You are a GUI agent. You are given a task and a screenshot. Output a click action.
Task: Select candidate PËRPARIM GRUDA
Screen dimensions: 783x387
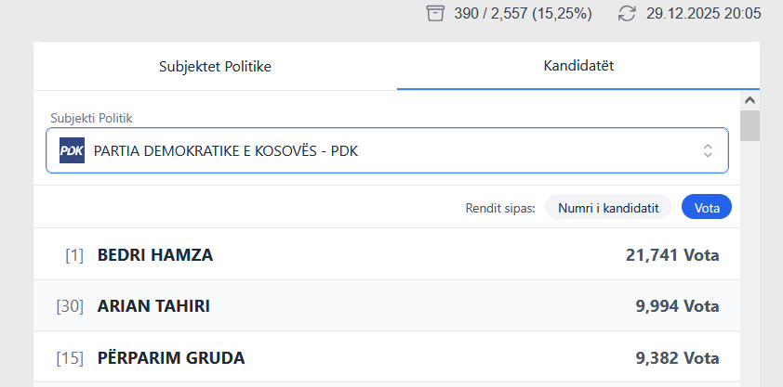[171, 357]
